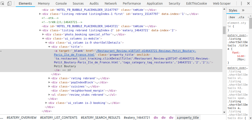
Task: Expand the rating rebrand div
Action: tap(49, 78)
